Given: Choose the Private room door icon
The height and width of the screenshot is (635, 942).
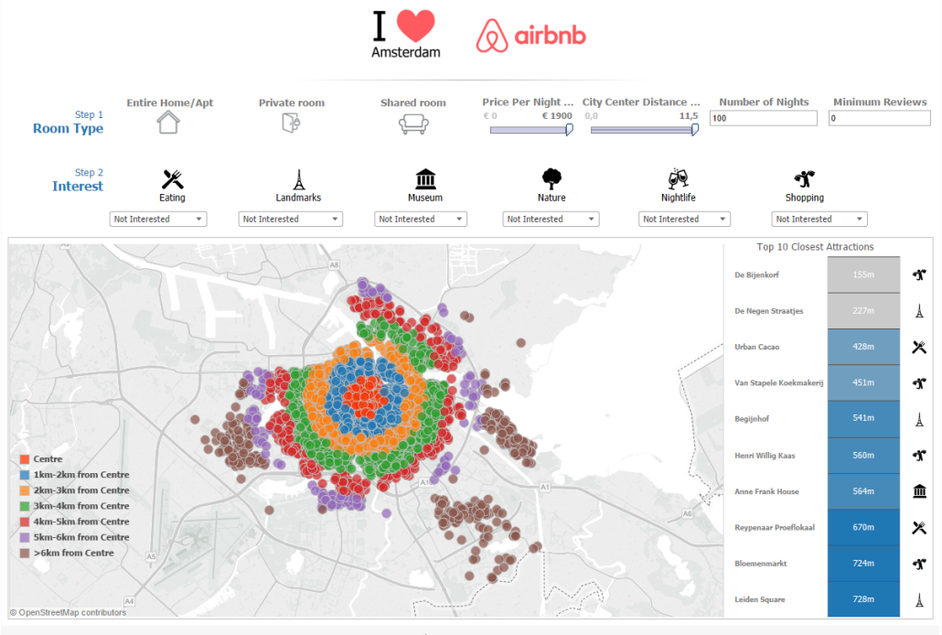Looking at the screenshot, I should point(291,123).
